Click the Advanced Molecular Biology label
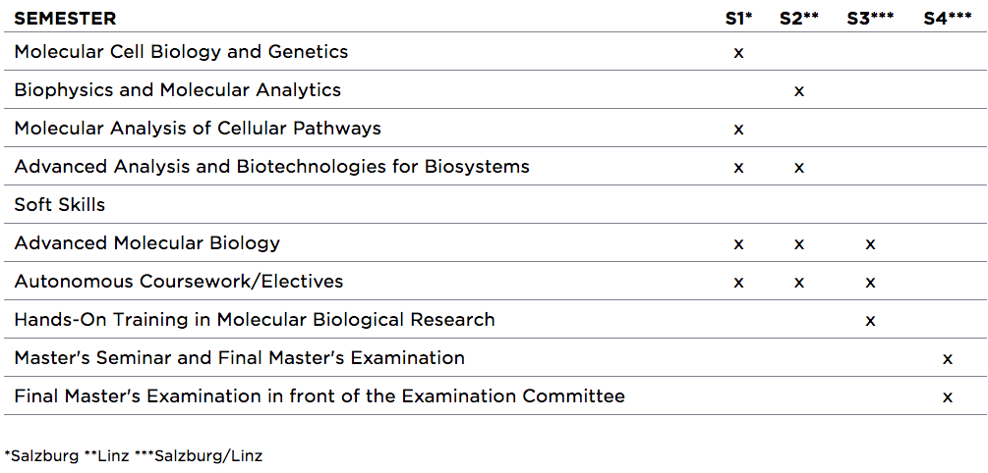Screen dimensions: 988x473 tap(146, 242)
